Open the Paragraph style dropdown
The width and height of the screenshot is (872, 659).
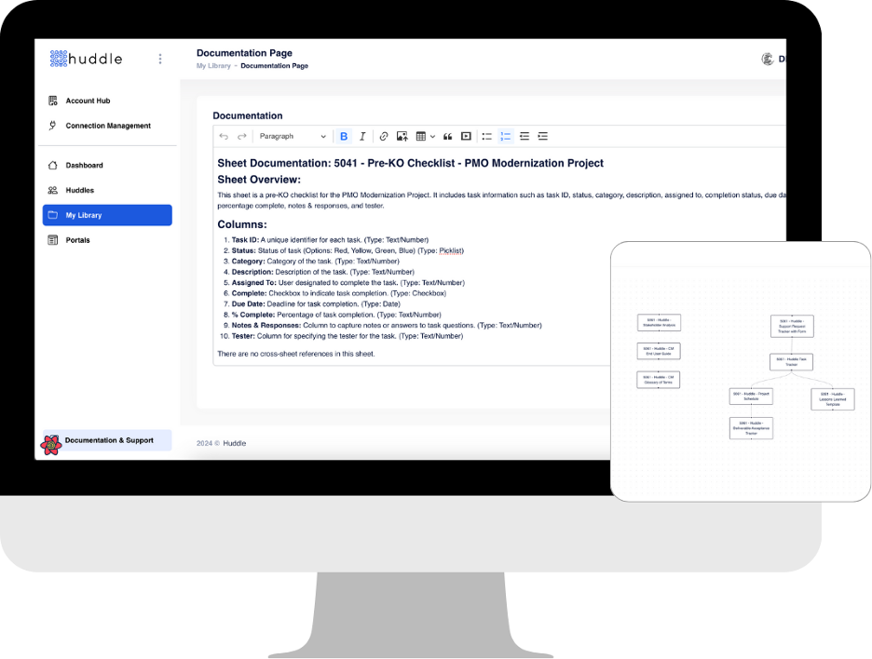tap(293, 137)
